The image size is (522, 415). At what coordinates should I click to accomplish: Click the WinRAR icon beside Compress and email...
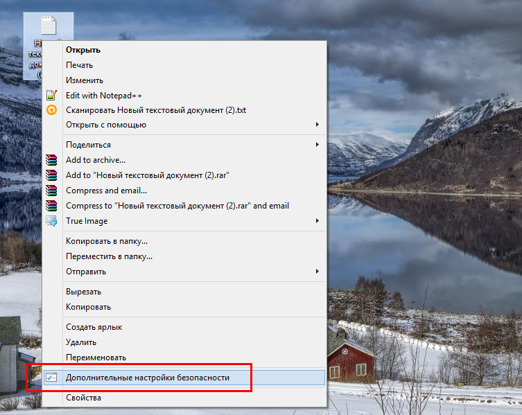click(x=51, y=191)
